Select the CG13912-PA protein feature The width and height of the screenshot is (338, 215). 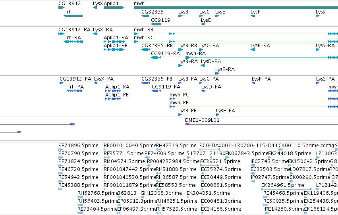[x=62, y=83]
